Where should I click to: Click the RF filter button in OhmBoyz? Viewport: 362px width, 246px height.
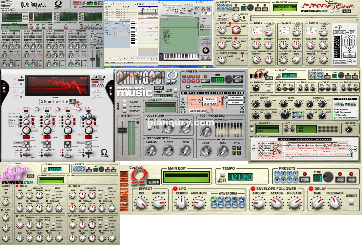[x=301, y=113]
